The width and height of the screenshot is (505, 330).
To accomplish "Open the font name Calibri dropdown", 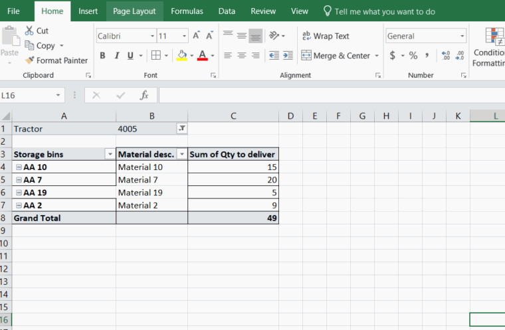I will click(x=152, y=37).
